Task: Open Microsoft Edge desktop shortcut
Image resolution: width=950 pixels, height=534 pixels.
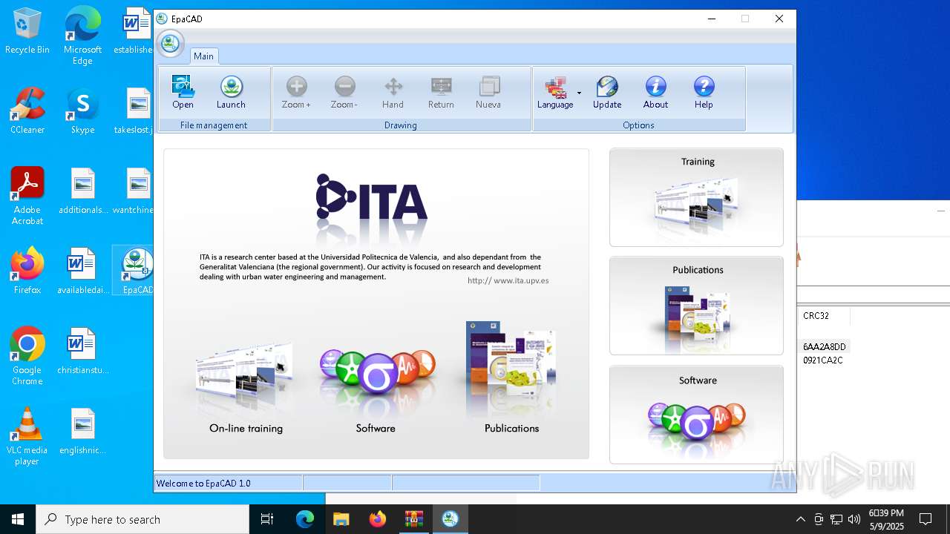Action: pyautogui.click(x=82, y=36)
